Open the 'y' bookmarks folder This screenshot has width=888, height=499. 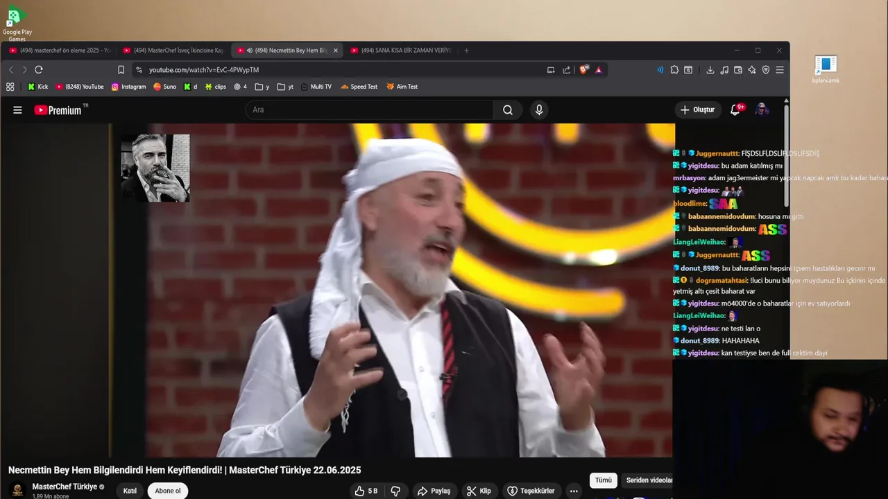click(x=262, y=87)
